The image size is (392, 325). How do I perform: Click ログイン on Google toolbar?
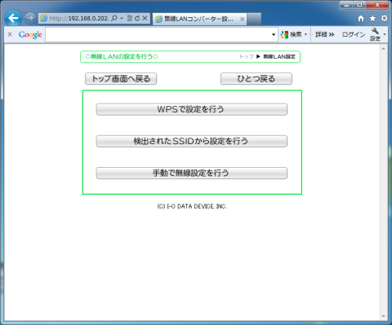354,34
